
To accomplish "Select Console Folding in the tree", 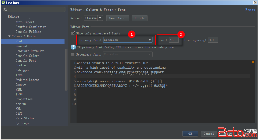I will (28, 32).
